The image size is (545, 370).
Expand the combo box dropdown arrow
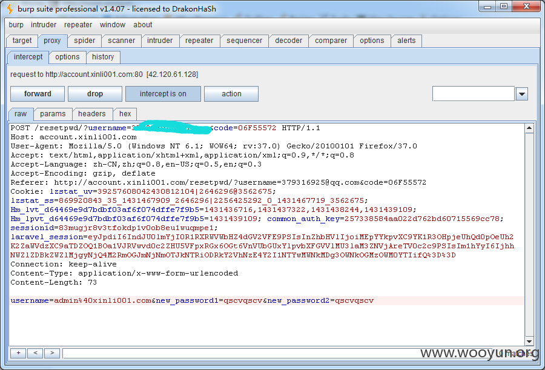pyautogui.click(x=522, y=94)
